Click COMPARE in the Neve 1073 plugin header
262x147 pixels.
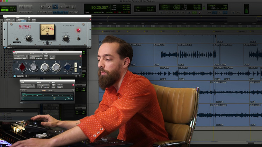[39, 58]
